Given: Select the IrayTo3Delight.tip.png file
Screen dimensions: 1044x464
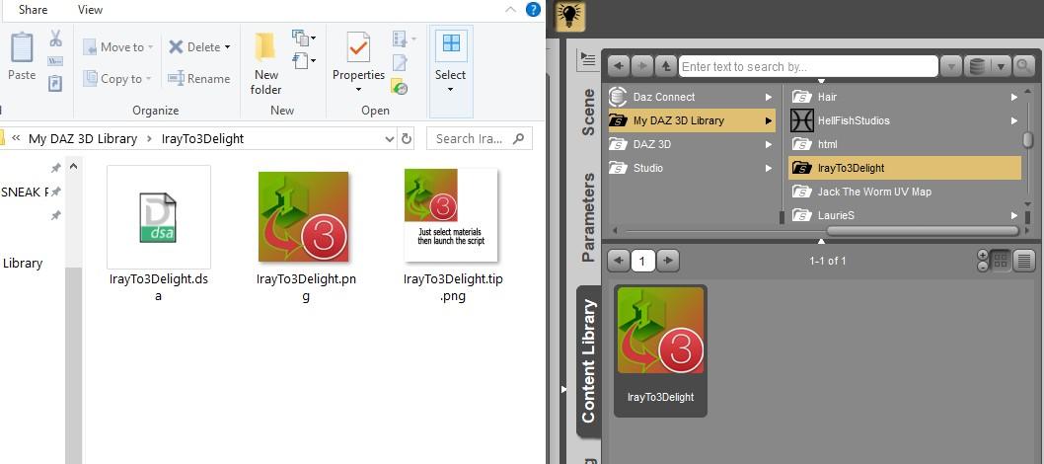Looking at the screenshot, I should pos(453,234).
